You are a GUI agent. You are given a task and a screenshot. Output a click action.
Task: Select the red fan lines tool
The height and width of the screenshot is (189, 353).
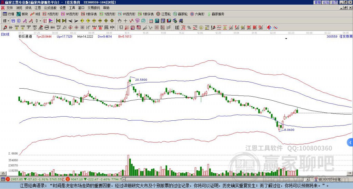pyautogui.click(x=127, y=28)
